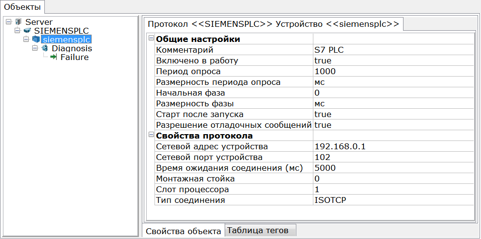This screenshot has height=239, width=481.
Task: Click the Разрешение отладочных сообщений label
Action: point(234,125)
